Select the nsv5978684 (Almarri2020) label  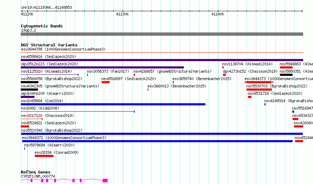tap(49, 145)
